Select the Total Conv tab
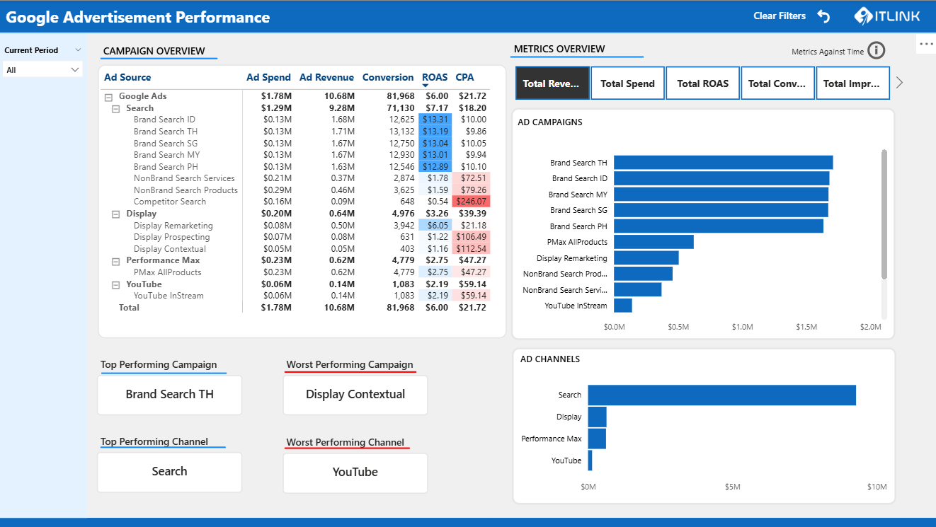936x527 pixels. point(777,83)
